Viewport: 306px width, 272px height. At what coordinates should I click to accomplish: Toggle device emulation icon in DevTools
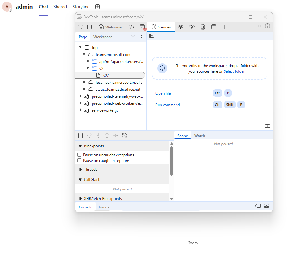tap(89, 27)
